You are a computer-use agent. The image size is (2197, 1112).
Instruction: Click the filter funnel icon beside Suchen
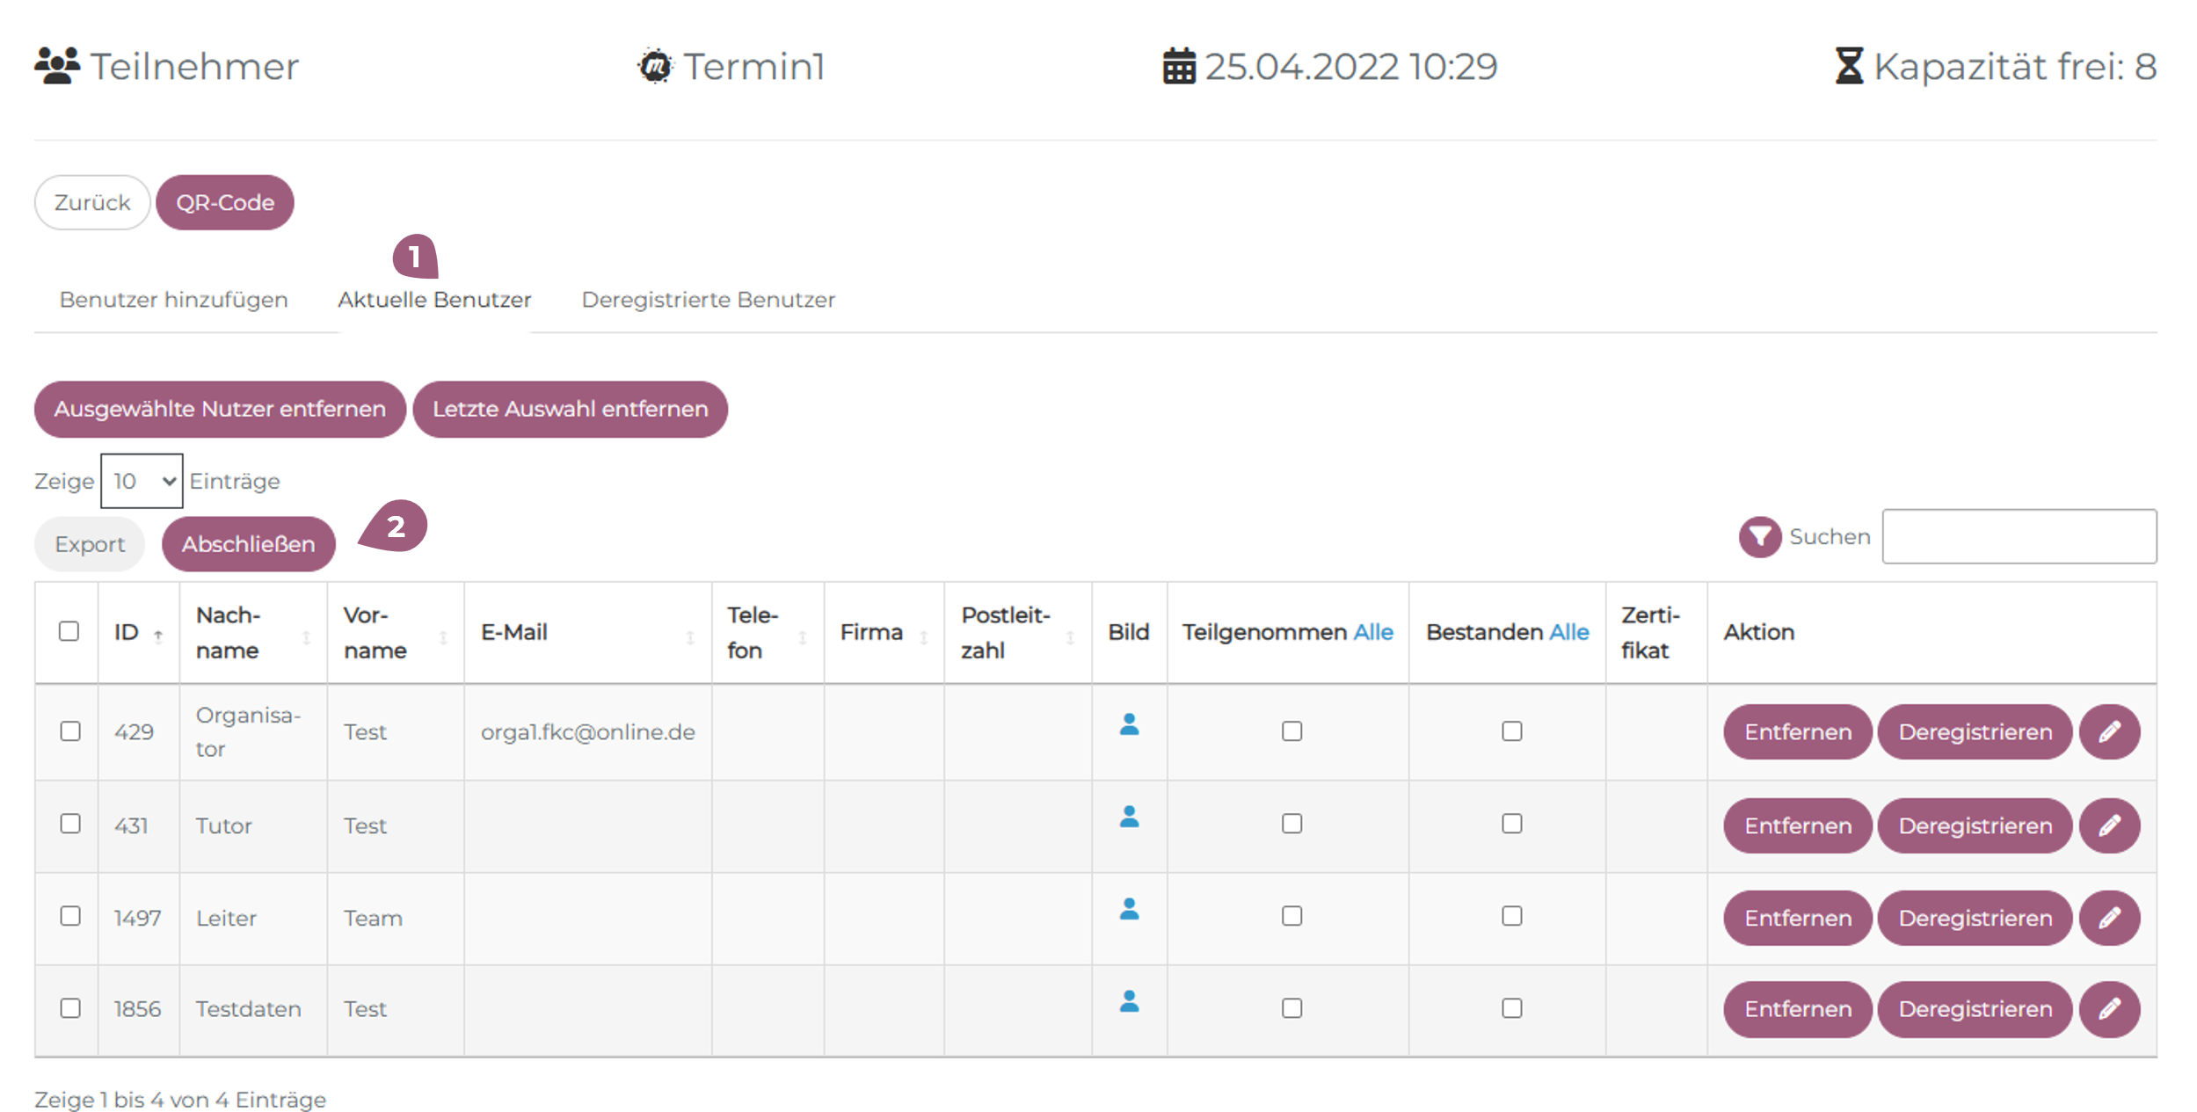(x=1759, y=536)
